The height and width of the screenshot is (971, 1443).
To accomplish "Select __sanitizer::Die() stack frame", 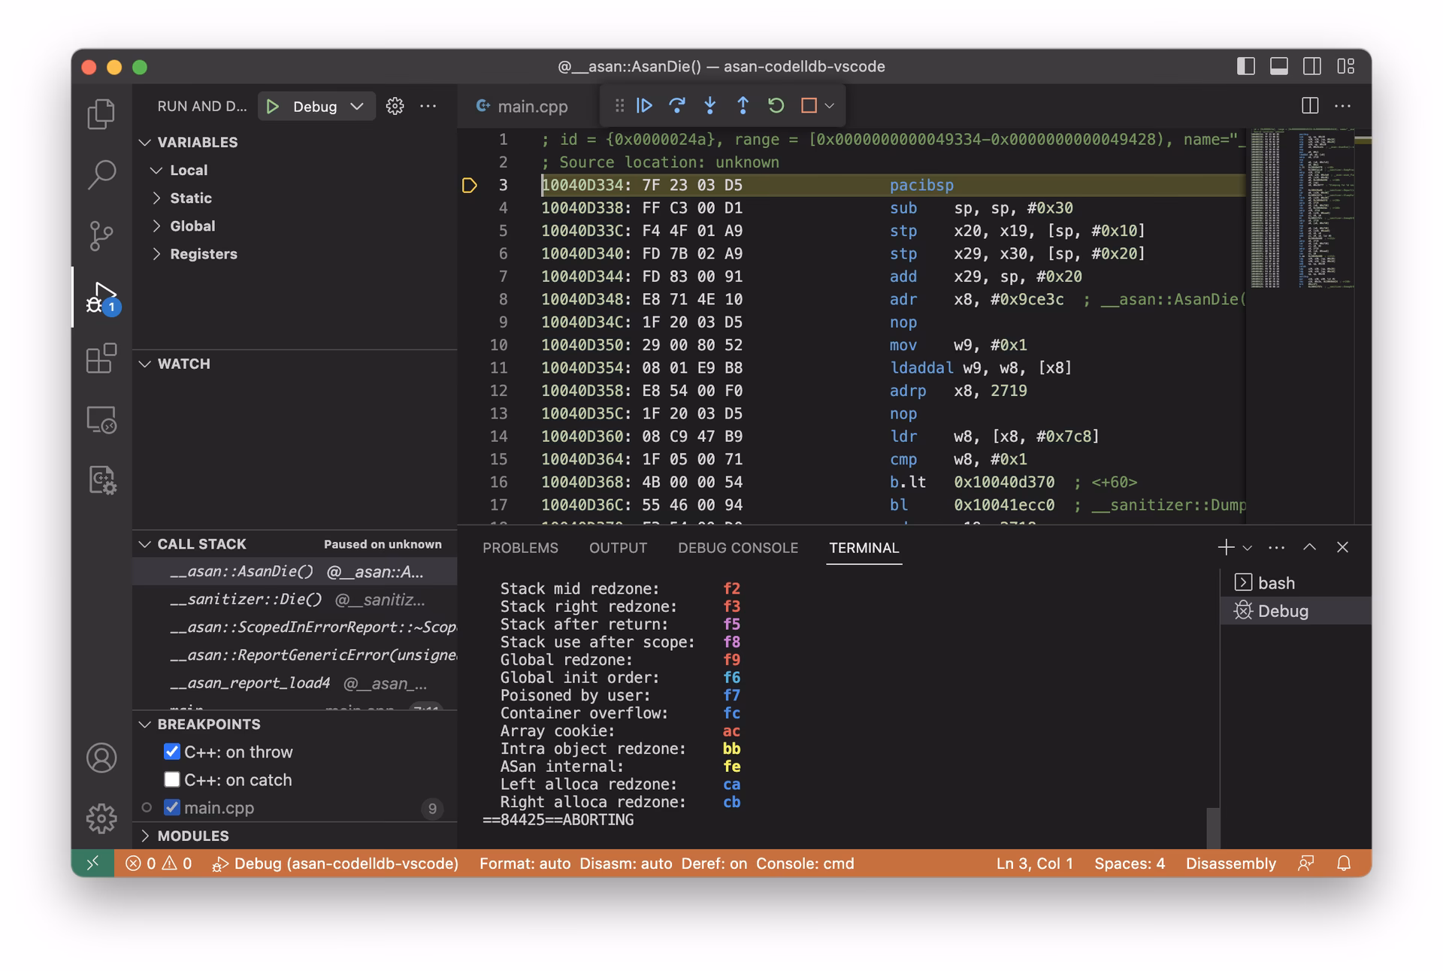I will (x=295, y=599).
